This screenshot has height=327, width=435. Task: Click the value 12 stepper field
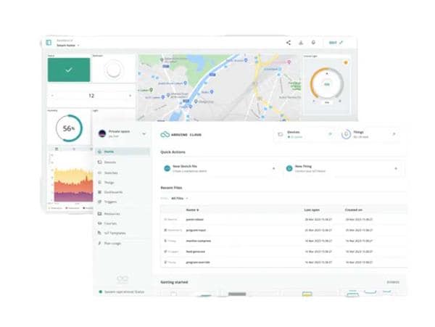[x=91, y=96]
